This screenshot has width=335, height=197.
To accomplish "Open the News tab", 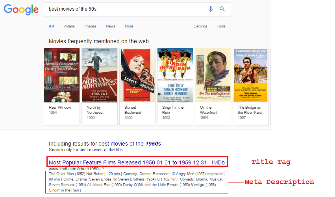I will click(x=111, y=26).
